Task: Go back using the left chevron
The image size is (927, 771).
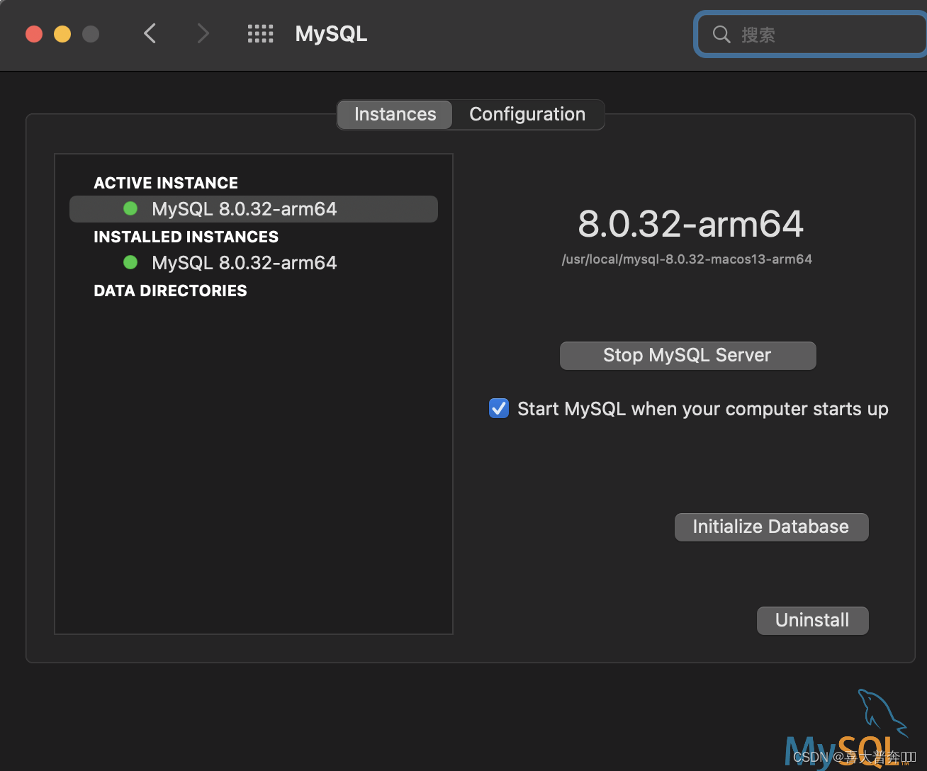Action: (150, 33)
